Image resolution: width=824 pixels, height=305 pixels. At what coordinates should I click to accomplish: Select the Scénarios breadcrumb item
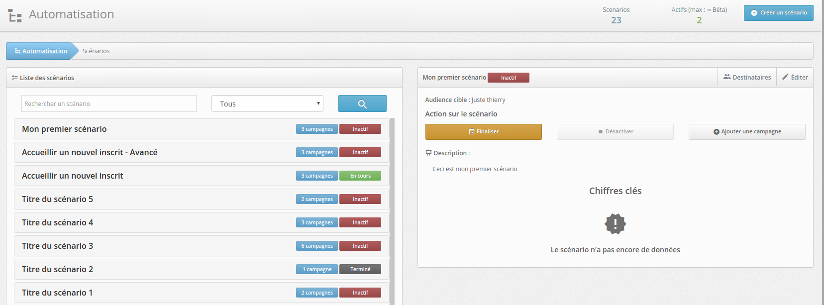96,51
